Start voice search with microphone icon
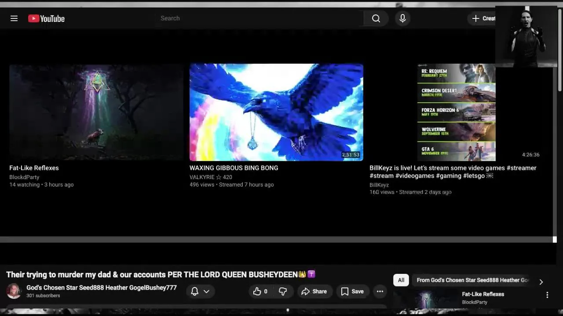 402,18
